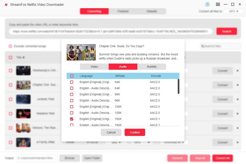246x164 pixels.
Task: Click the BitRate column header
Action: pos(120,76)
